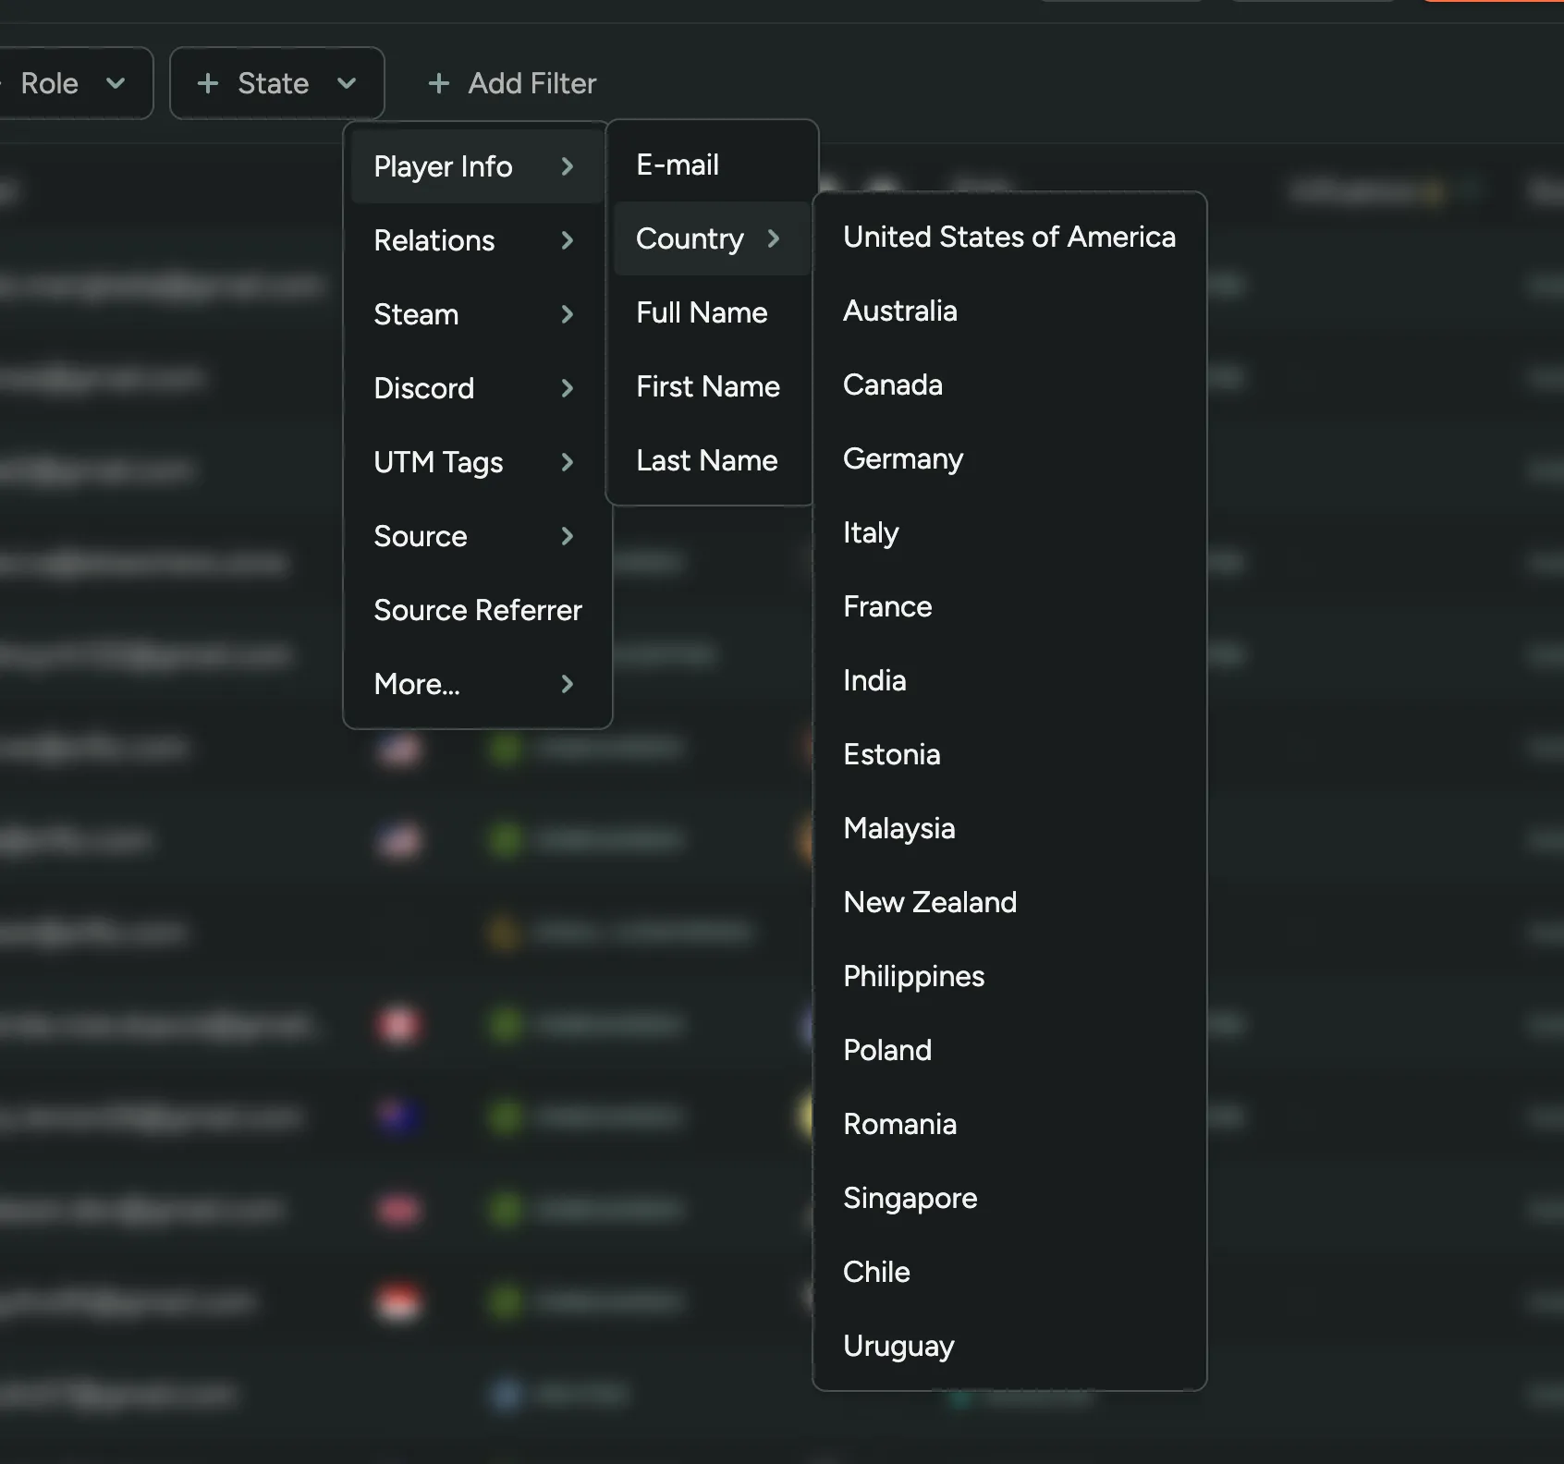Choose the E-mail filter option

click(x=676, y=164)
